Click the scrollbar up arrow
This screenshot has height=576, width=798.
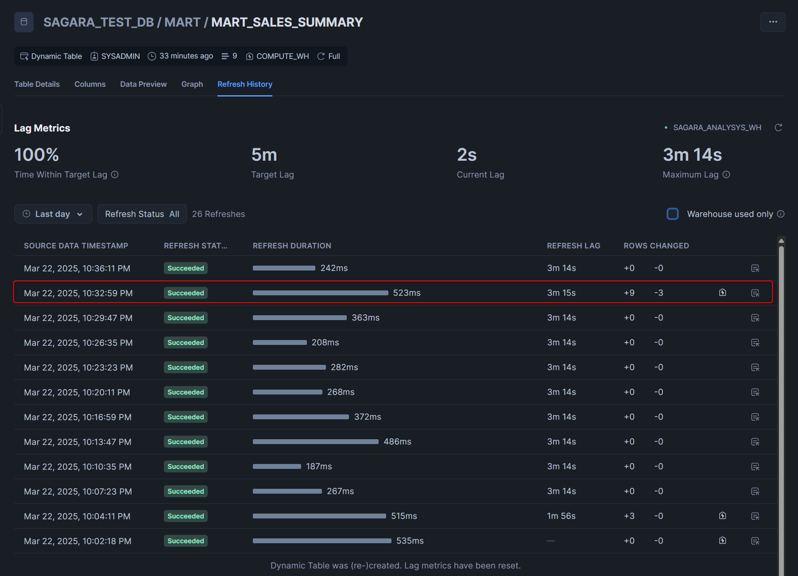click(781, 240)
